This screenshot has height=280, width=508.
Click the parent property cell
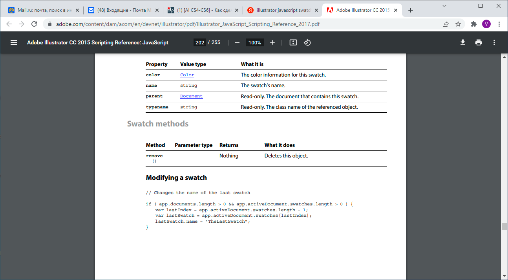[x=154, y=96]
